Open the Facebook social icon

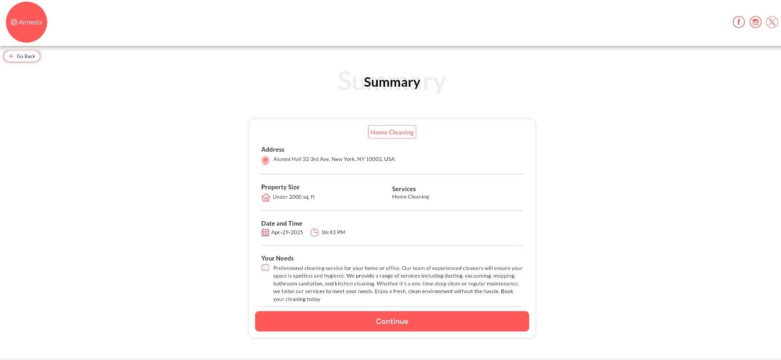point(739,22)
